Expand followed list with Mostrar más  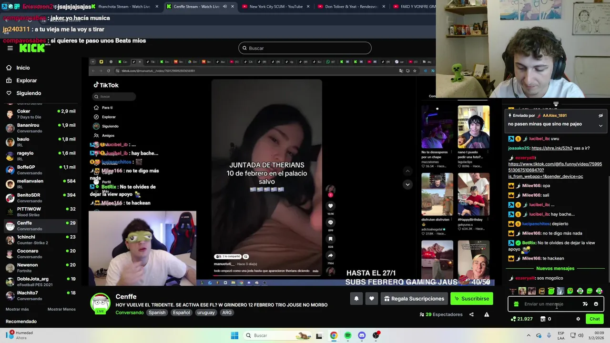(17, 309)
